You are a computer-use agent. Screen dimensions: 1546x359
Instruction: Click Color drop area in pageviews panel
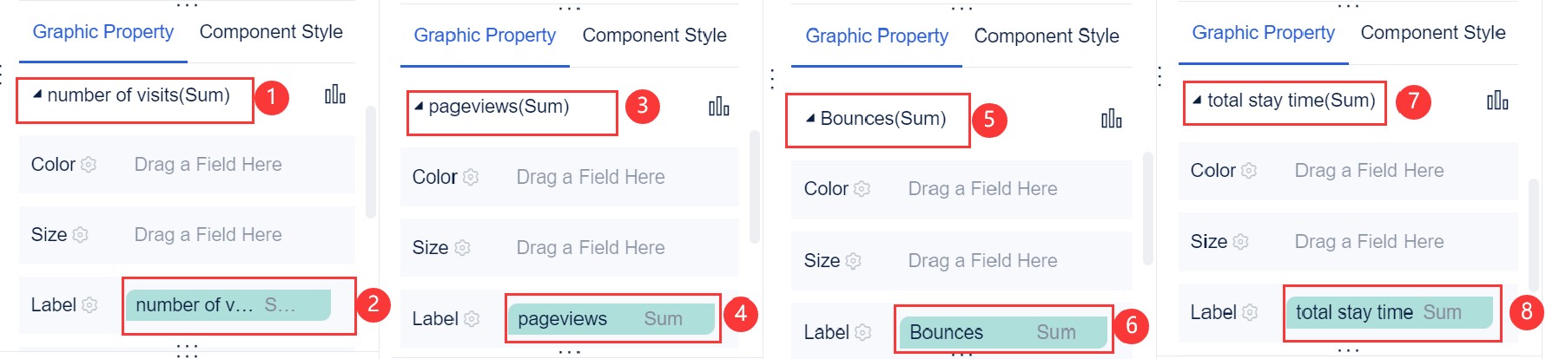(x=591, y=178)
